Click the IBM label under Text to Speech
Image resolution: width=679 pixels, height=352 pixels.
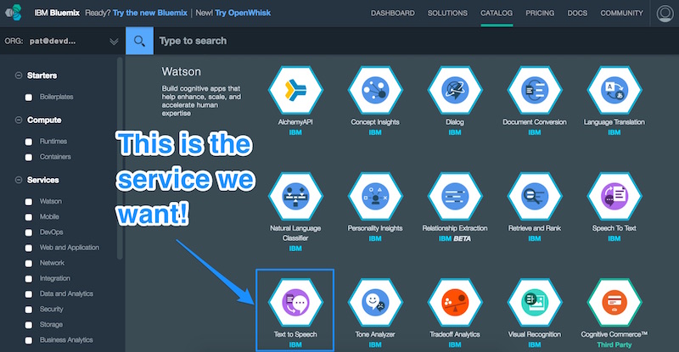[295, 344]
